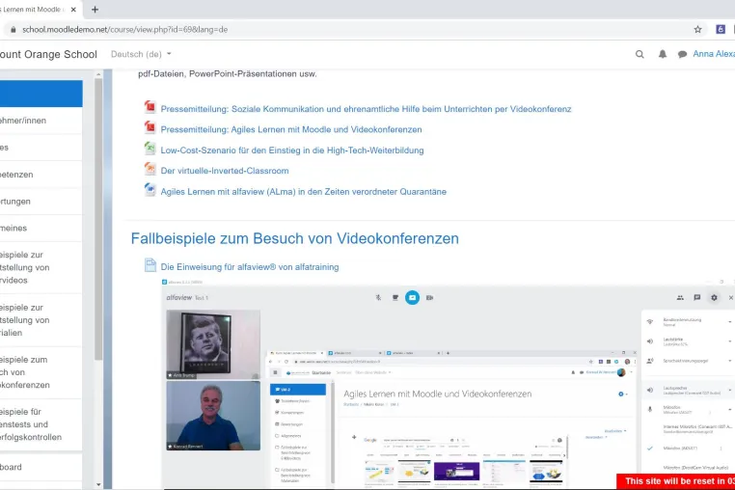Open the notifications bell
The width and height of the screenshot is (735, 490).
point(663,54)
